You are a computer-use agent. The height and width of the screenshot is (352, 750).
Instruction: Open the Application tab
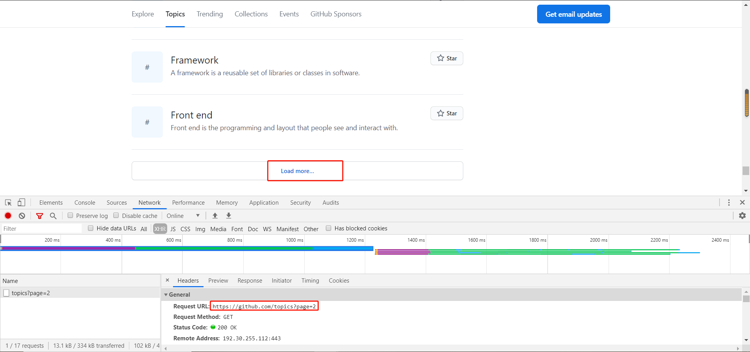(264, 203)
